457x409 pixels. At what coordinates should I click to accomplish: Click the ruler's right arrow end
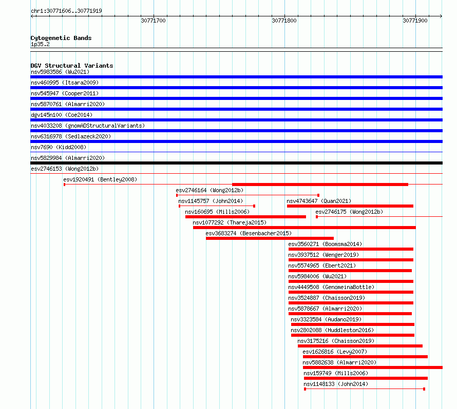441,16
